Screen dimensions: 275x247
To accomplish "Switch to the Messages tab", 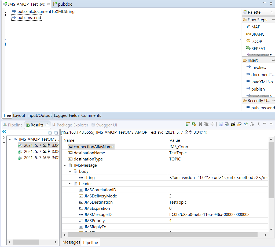I will coord(71,242).
